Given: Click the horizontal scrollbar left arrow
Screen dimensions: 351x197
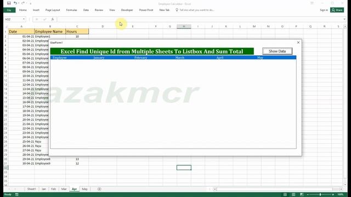Looking at the screenshot, I should 214,189.
